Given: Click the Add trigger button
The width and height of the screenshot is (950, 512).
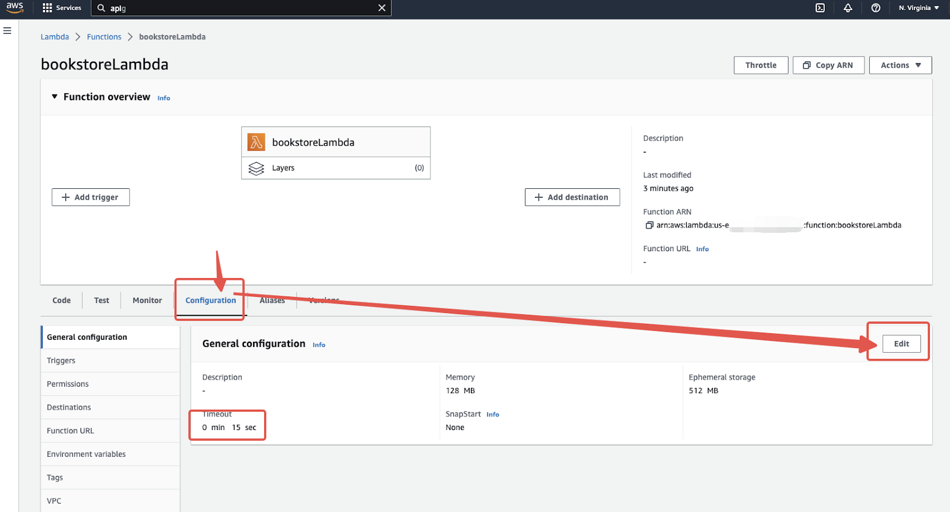Looking at the screenshot, I should [x=90, y=197].
